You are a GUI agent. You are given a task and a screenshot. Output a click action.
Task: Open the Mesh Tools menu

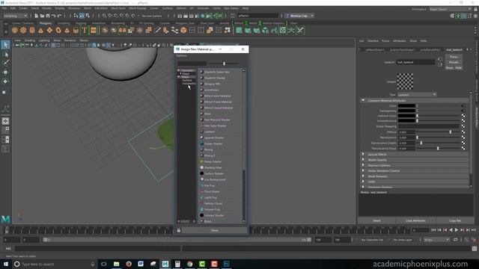pyautogui.click(x=118, y=8)
